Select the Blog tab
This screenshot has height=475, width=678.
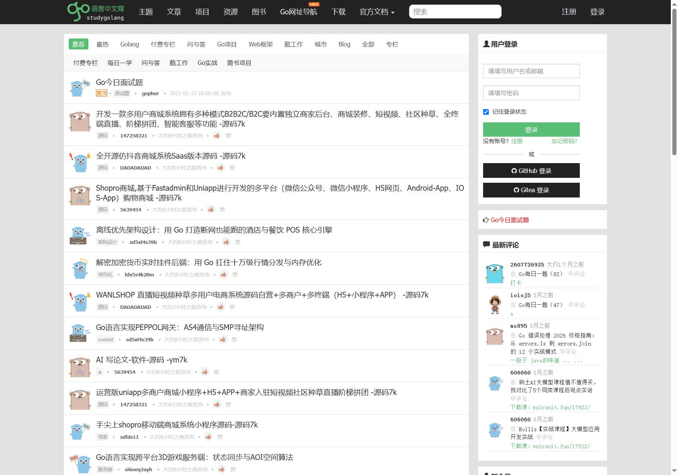(344, 44)
